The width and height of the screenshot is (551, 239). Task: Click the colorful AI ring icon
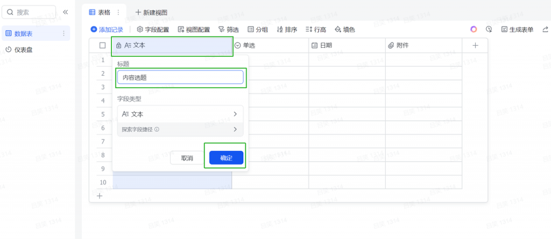tap(474, 30)
